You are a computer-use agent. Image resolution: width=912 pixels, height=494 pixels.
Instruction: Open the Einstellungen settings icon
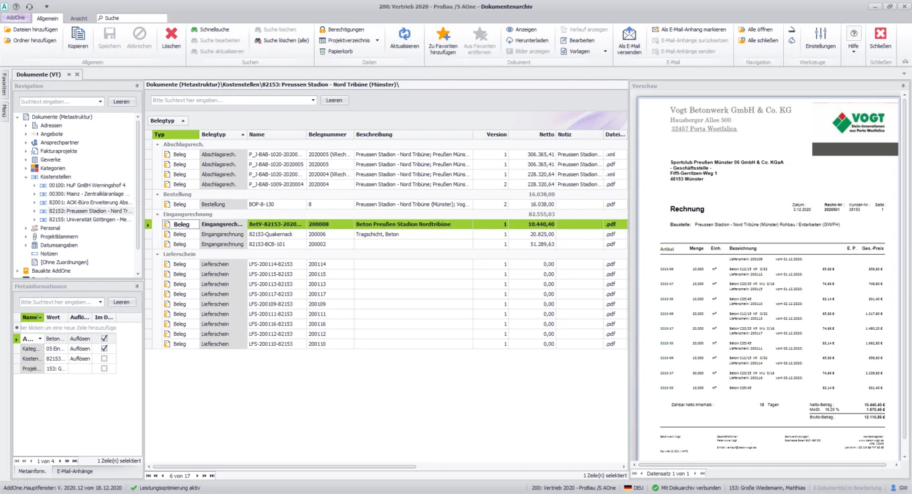820,35
